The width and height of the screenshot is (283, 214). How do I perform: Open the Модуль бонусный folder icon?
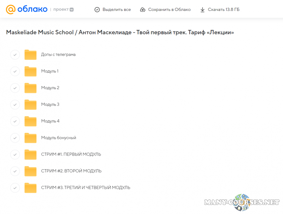point(30,138)
